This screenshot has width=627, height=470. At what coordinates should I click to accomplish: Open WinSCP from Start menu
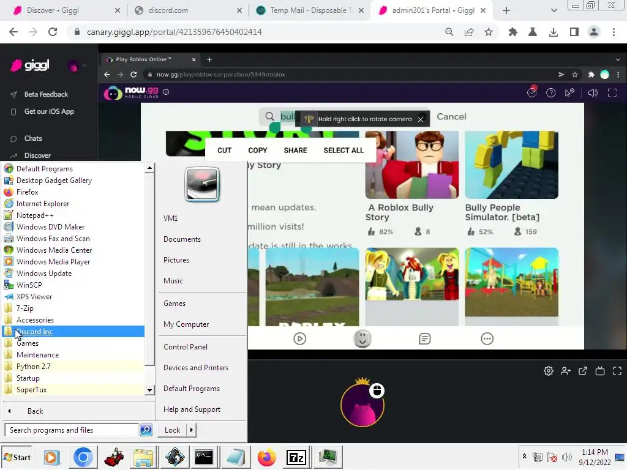(x=73, y=285)
